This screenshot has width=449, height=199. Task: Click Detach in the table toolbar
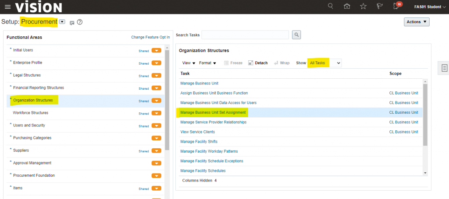(x=258, y=63)
